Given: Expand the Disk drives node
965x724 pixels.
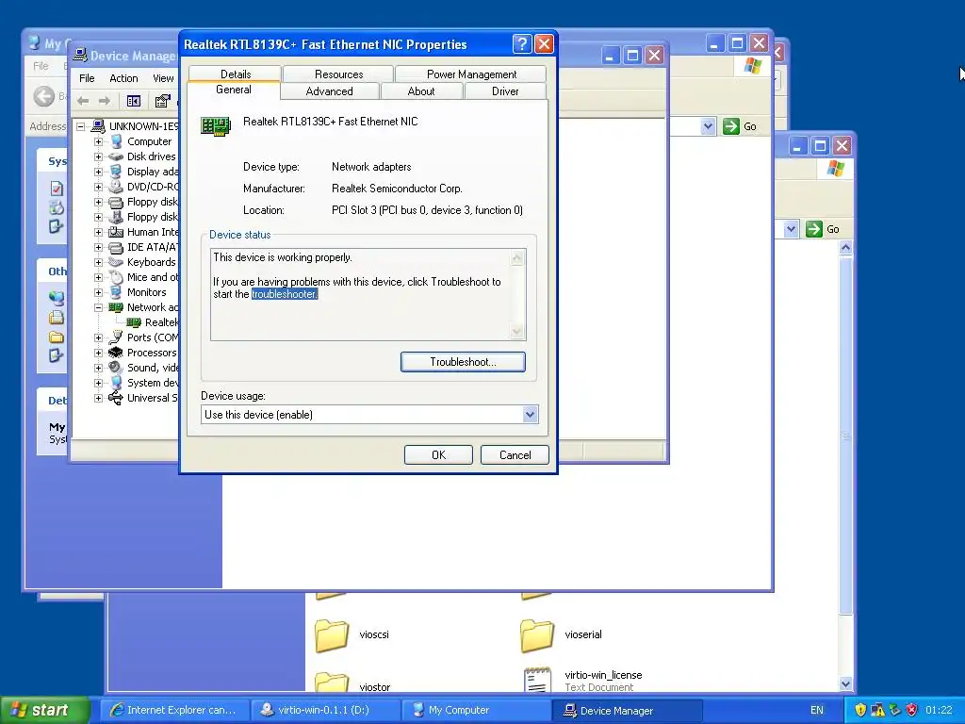Looking at the screenshot, I should click(98, 156).
